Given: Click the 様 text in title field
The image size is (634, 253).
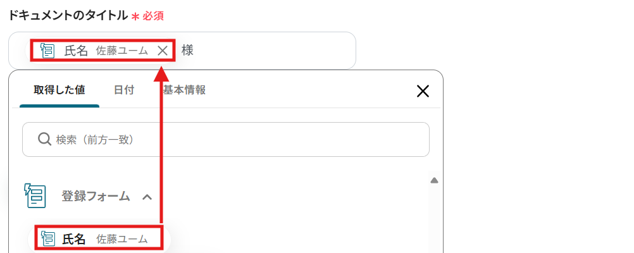Looking at the screenshot, I should (187, 51).
